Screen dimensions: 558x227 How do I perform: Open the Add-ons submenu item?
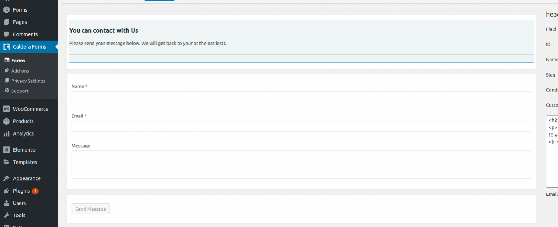click(20, 71)
